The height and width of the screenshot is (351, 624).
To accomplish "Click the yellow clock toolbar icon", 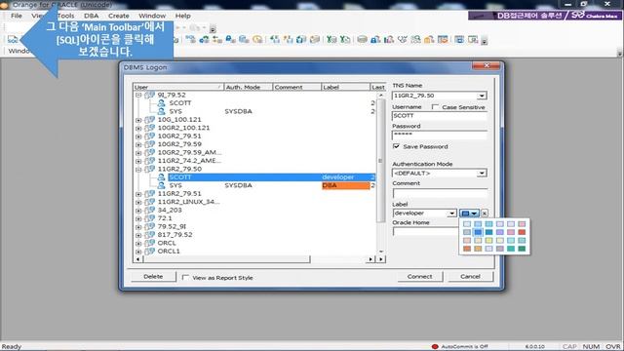I will pyautogui.click(x=257, y=39).
